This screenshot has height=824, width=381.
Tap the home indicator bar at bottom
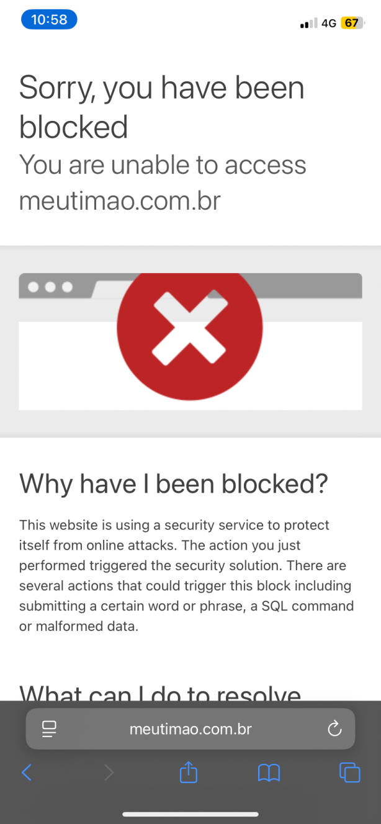191,814
